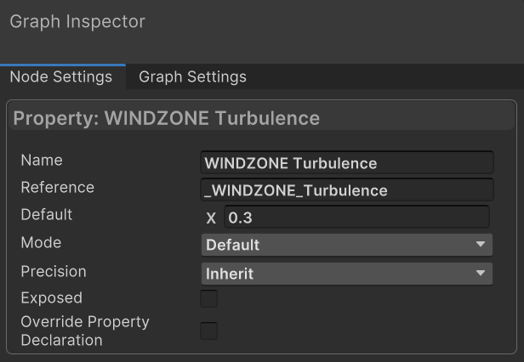
Task: Toggle the Override Property Declaration checkbox
Action: (x=208, y=331)
